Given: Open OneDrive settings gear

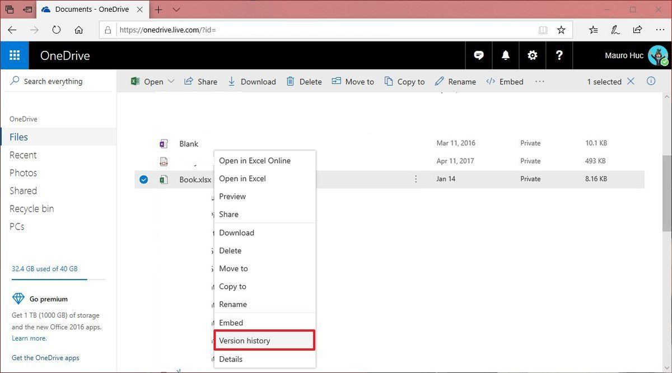Looking at the screenshot, I should (532, 55).
